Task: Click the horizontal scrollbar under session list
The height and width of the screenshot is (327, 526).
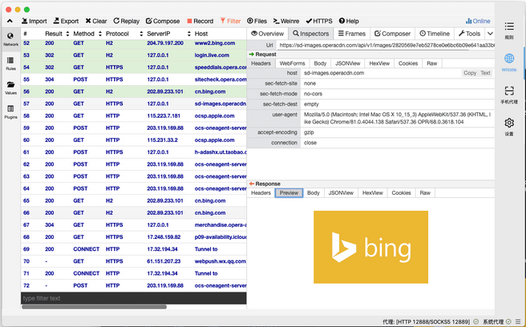Action: click(x=95, y=307)
